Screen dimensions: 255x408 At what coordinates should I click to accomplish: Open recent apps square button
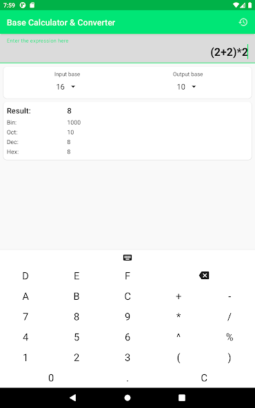click(x=182, y=398)
